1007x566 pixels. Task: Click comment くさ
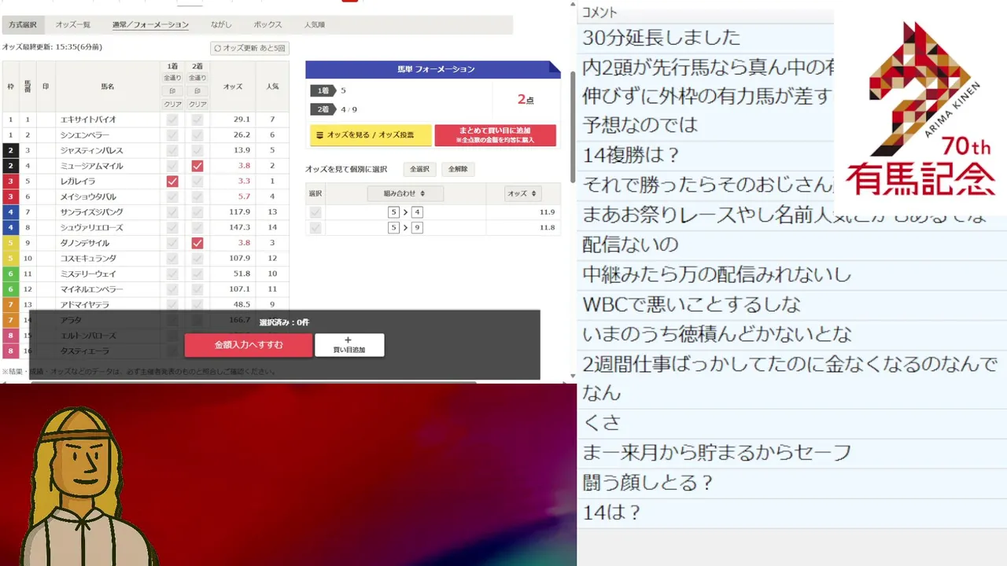coord(602,423)
